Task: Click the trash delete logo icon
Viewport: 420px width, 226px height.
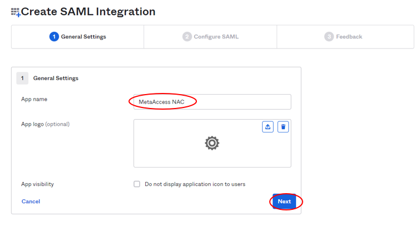Action: point(283,127)
